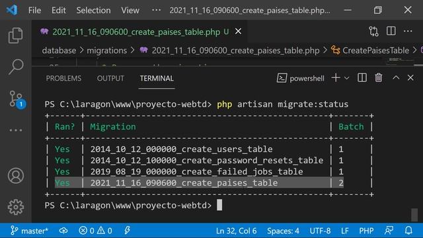Show hidden menus via title bar ellipsis

156,10
